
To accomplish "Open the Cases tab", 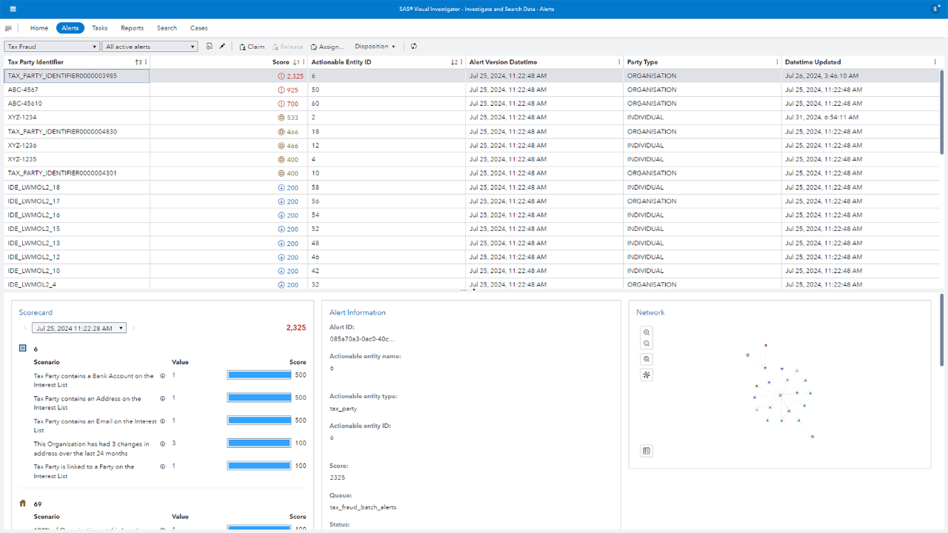I will (x=198, y=27).
